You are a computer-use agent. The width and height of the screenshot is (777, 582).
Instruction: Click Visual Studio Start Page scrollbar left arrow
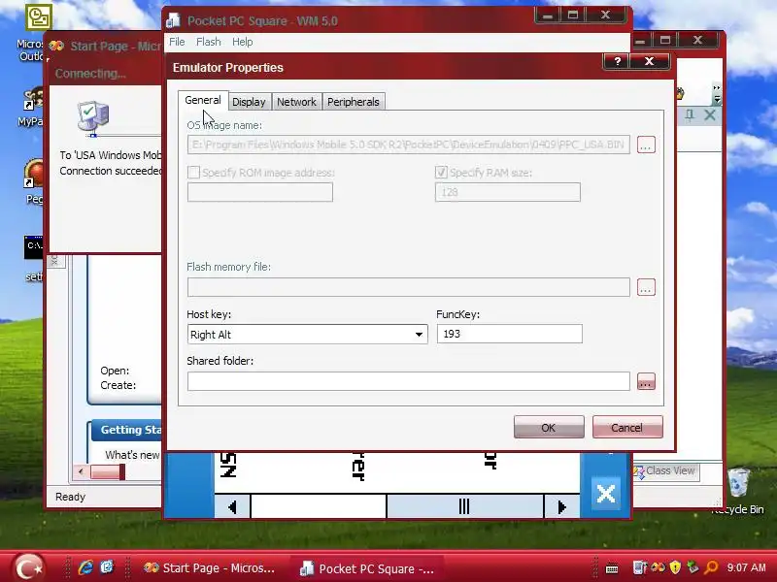[81, 471]
